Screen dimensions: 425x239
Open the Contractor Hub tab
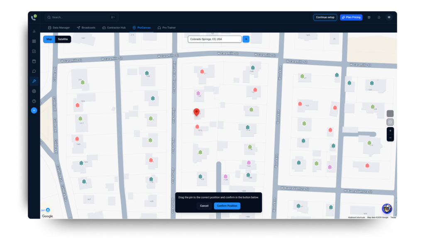(114, 28)
